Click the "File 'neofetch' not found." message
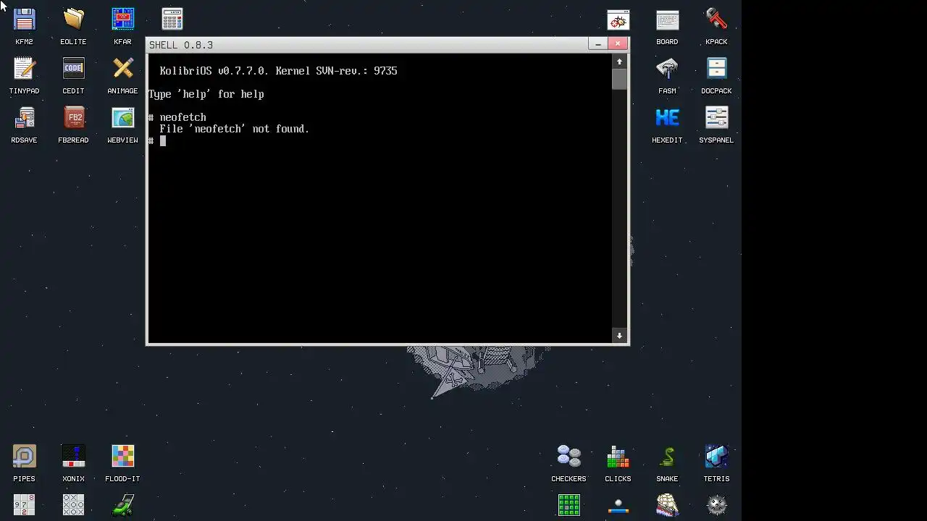 (235, 129)
